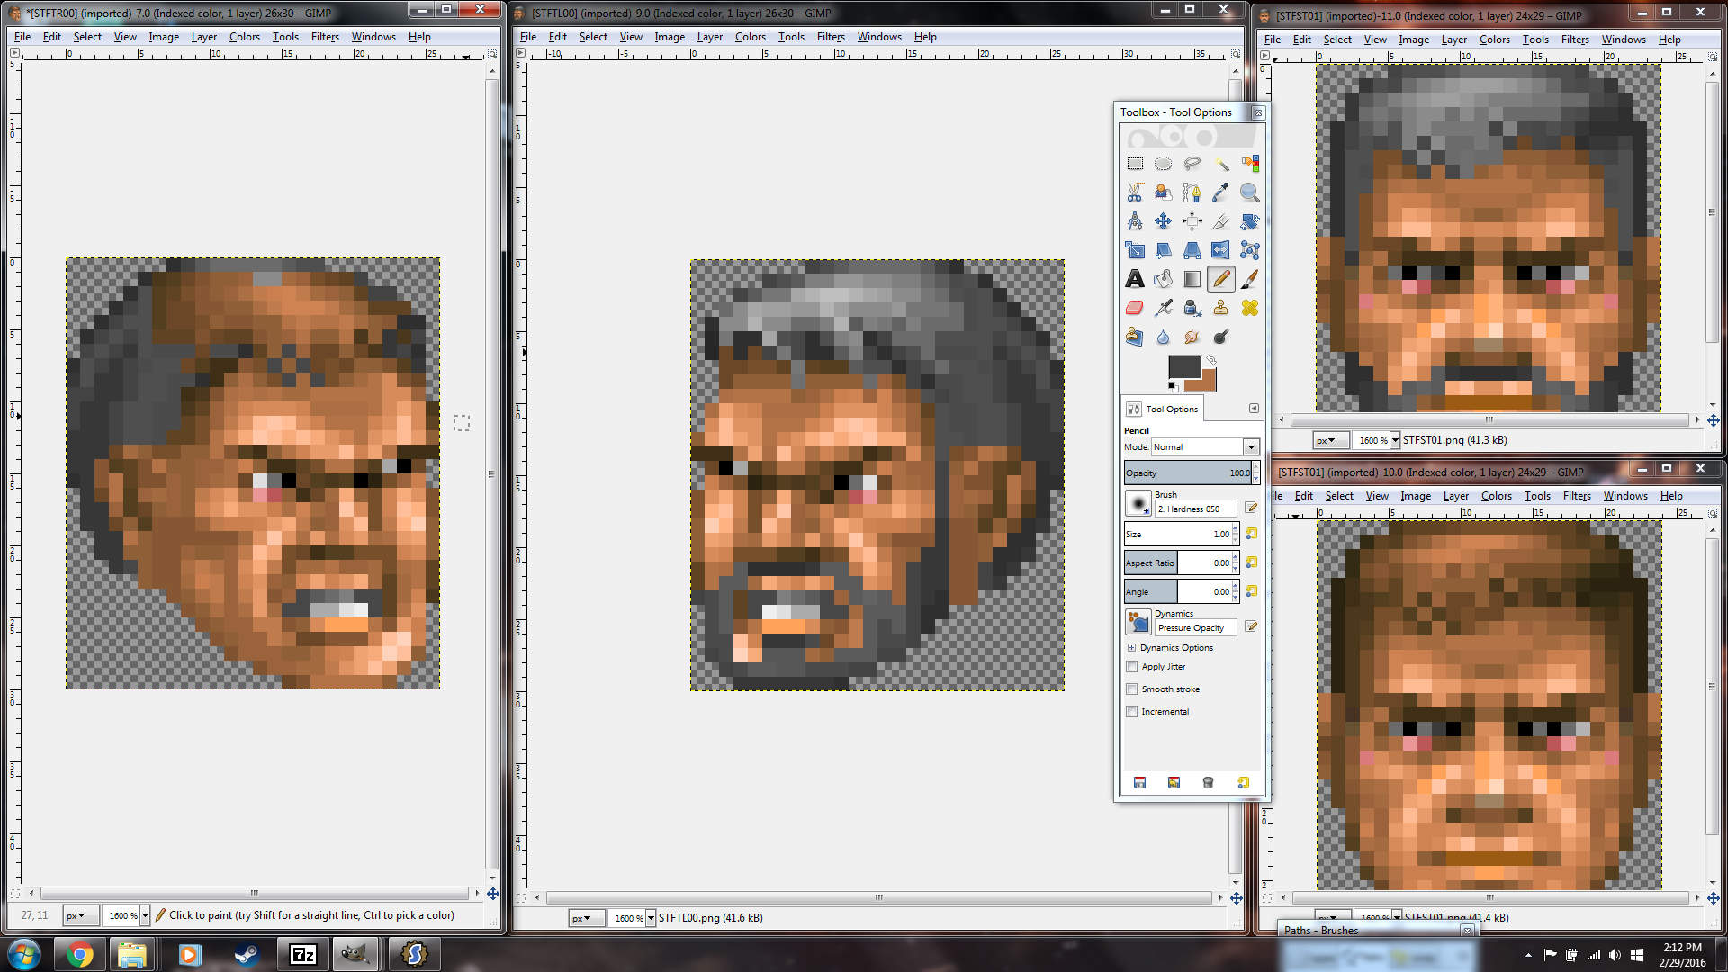Choose the Zoom magnifier tool
The height and width of the screenshot is (972, 1728).
[1249, 193]
